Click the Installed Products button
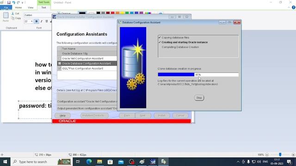 [94, 116]
